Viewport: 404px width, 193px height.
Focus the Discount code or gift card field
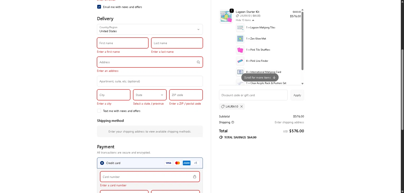point(253,95)
